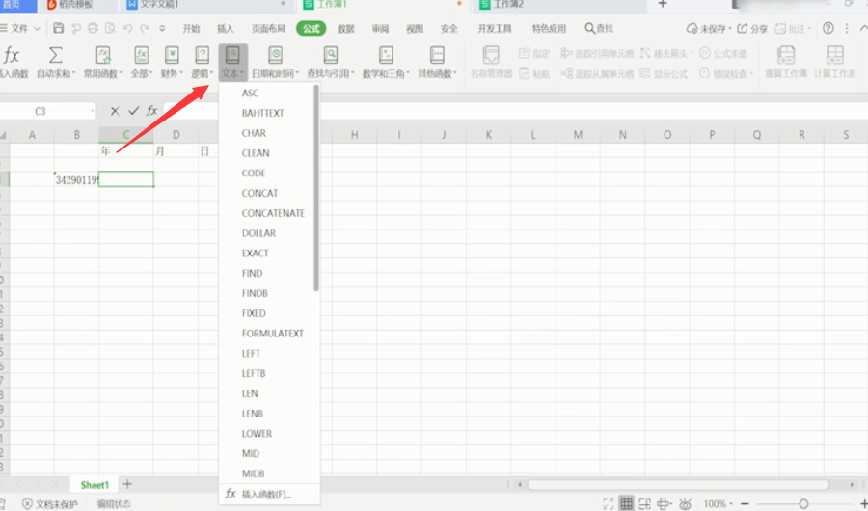Toggle the eye-protection mode icon
The width and height of the screenshot is (868, 511).
point(686,504)
